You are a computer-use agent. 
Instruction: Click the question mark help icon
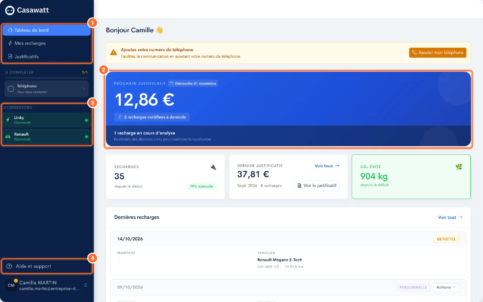click(9, 266)
